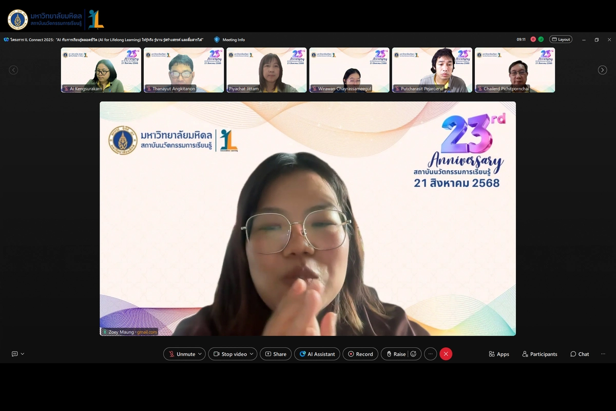This screenshot has width=616, height=411.
Task: Unmute the microphone
Action: coord(181,354)
